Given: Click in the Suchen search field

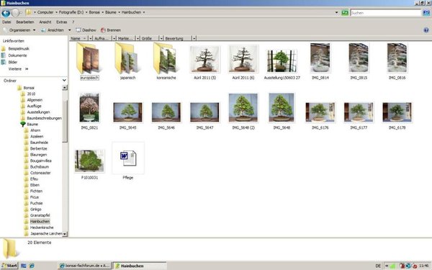Looking at the screenshot, I should [x=386, y=13].
